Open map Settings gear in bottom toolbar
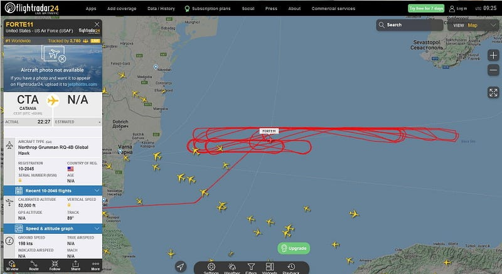Viewport: 502px width, 274px height. pyautogui.click(x=211, y=268)
